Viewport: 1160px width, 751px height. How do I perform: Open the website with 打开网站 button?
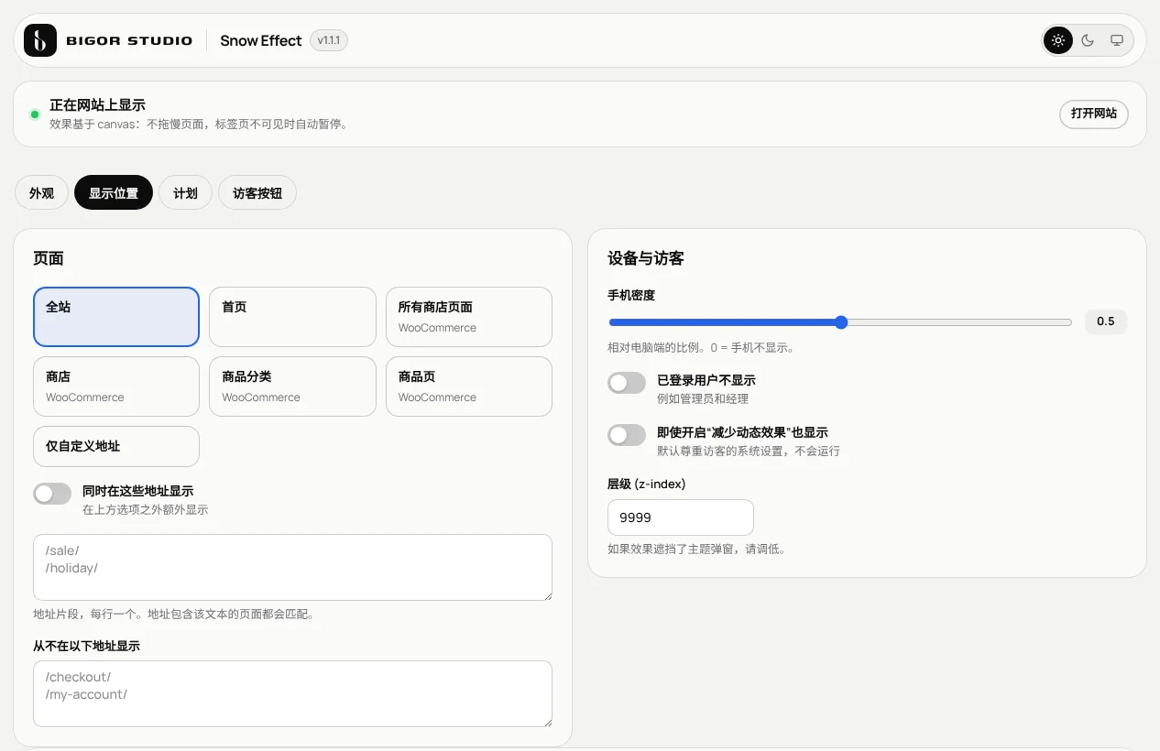coord(1094,114)
